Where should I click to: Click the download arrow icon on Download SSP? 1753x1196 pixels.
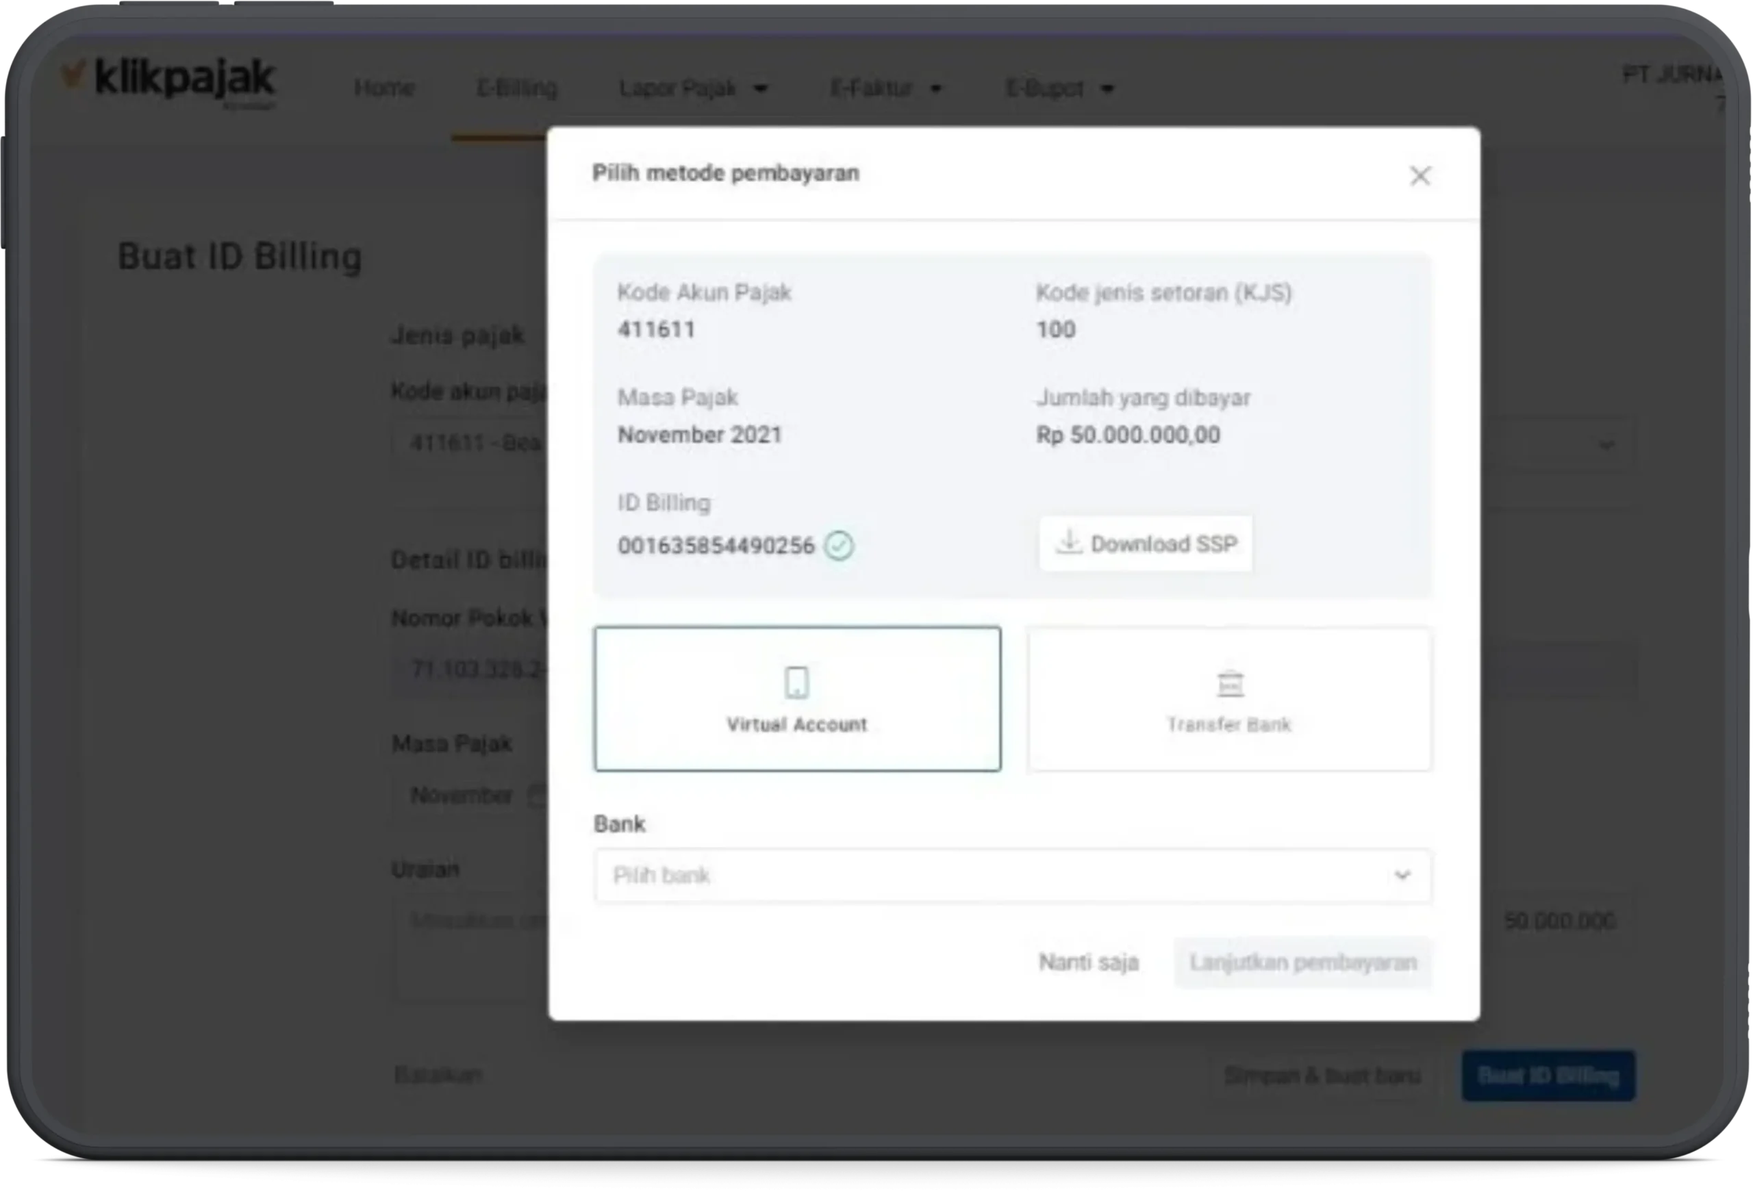tap(1068, 543)
